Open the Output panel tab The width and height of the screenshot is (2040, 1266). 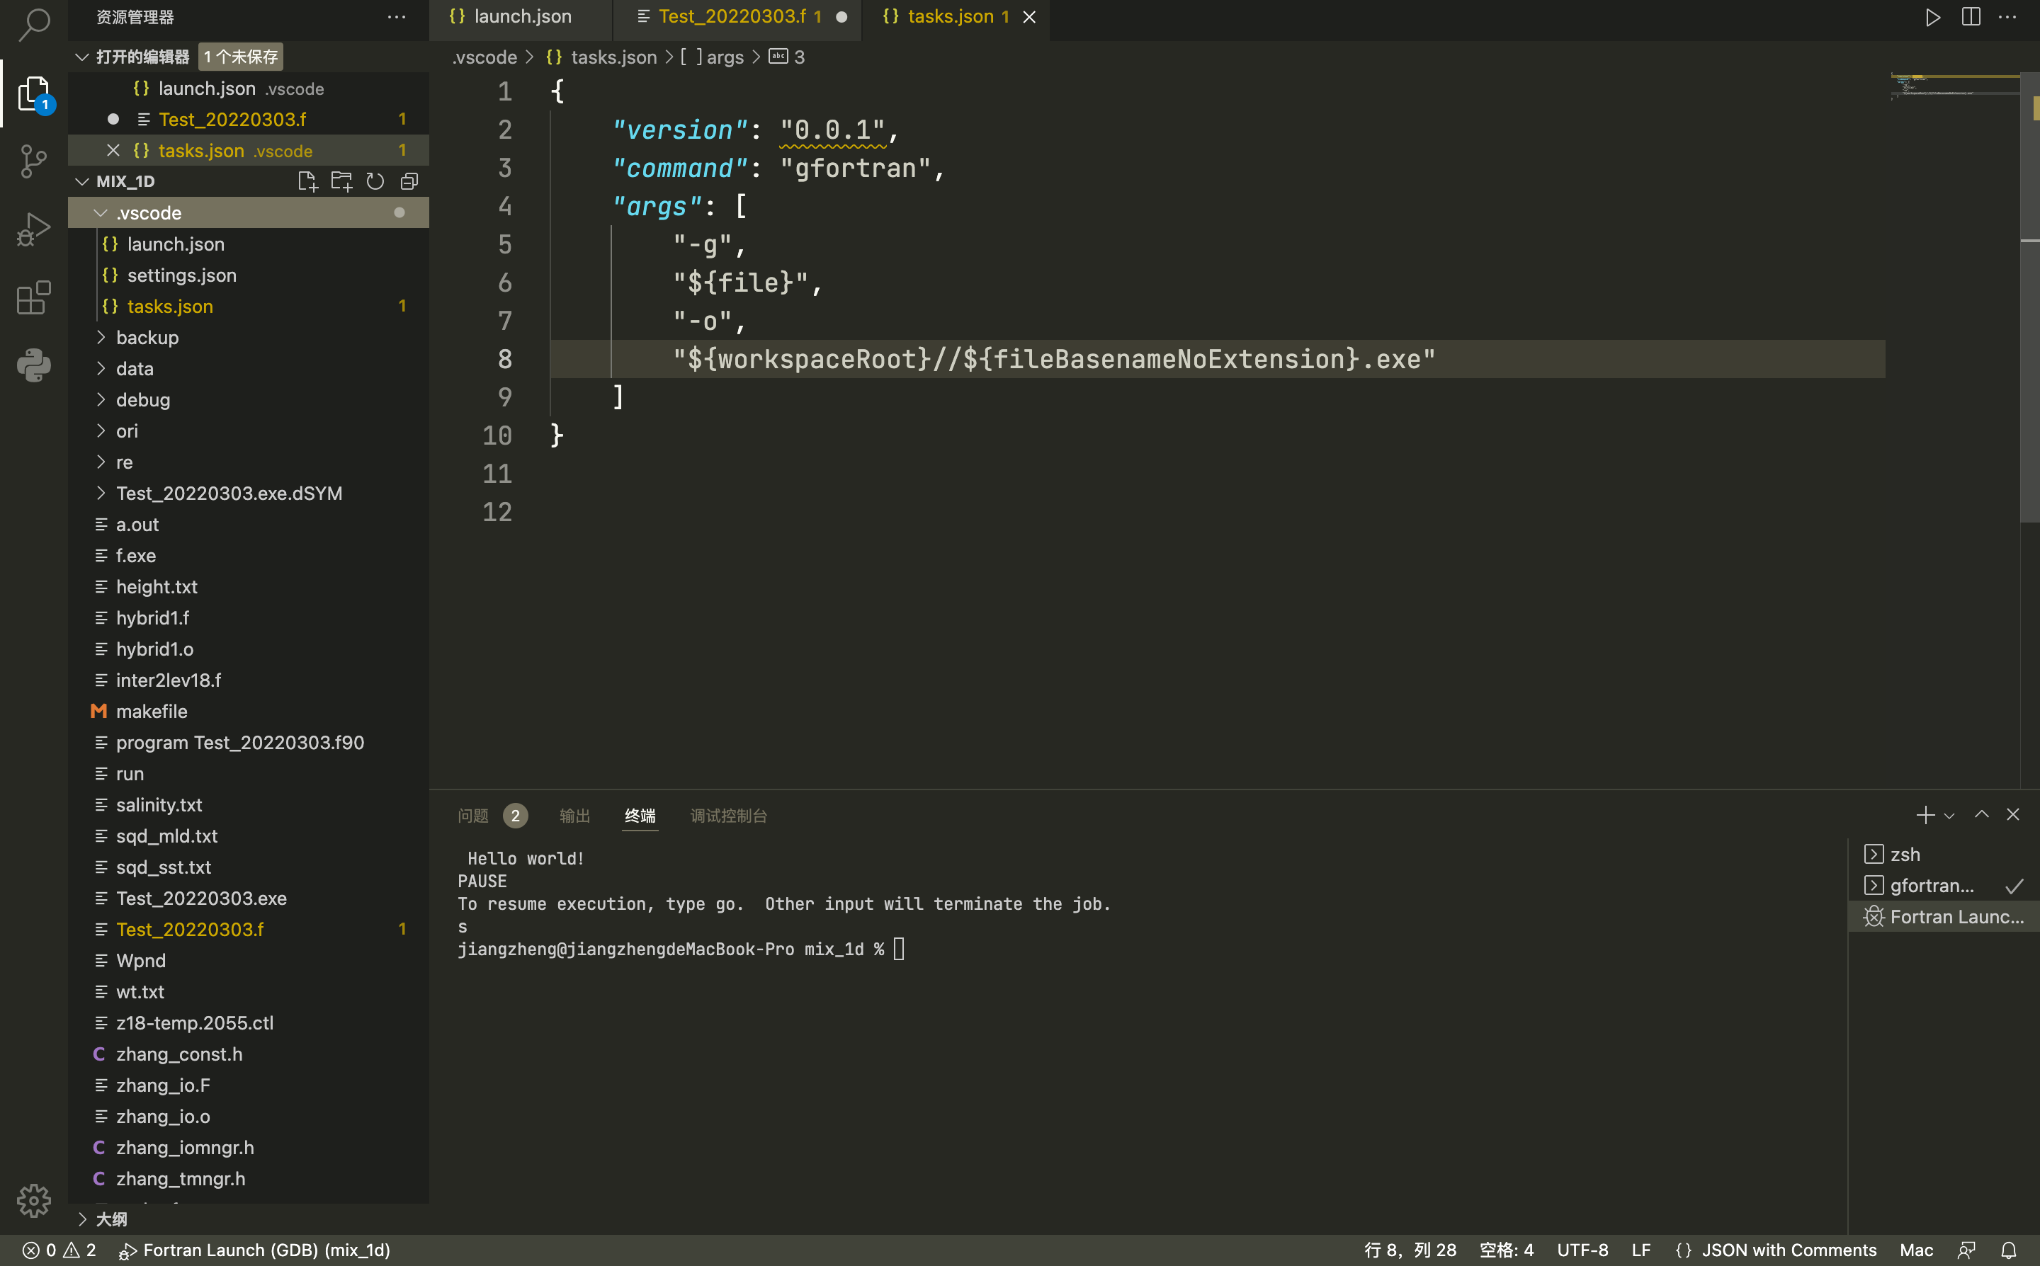[574, 815]
